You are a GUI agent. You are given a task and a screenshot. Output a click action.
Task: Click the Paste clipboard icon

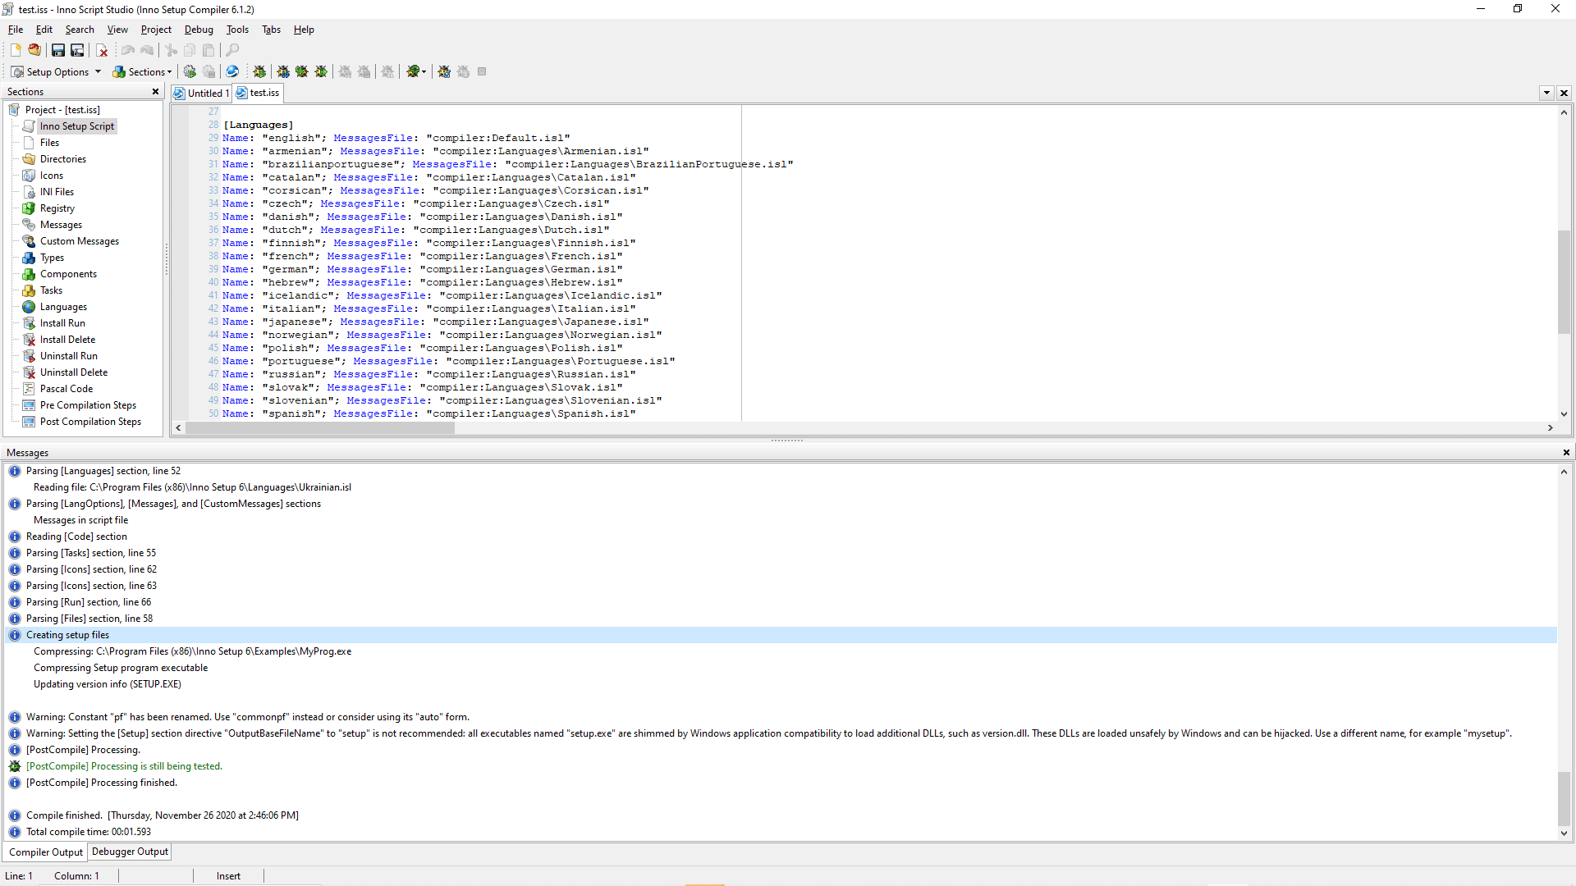[208, 50]
